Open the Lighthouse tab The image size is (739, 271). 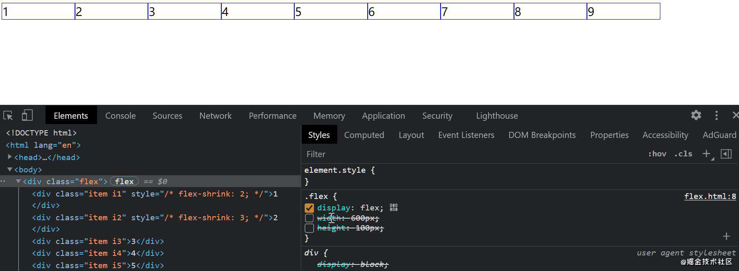pyautogui.click(x=497, y=116)
